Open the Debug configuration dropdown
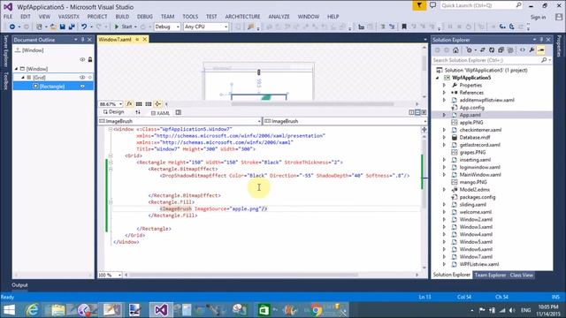The image size is (566, 318). coord(167,26)
